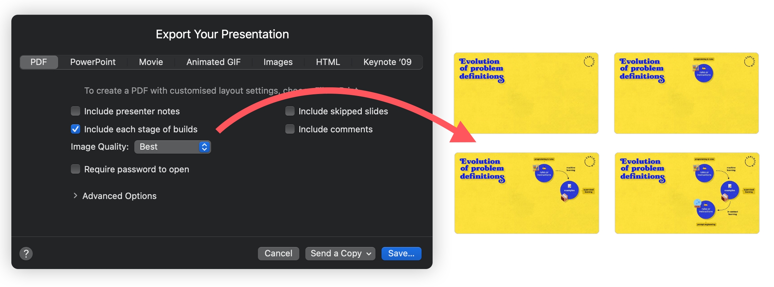The height and width of the screenshot is (287, 774).
Task: Enable Require password to open
Action: 75,169
